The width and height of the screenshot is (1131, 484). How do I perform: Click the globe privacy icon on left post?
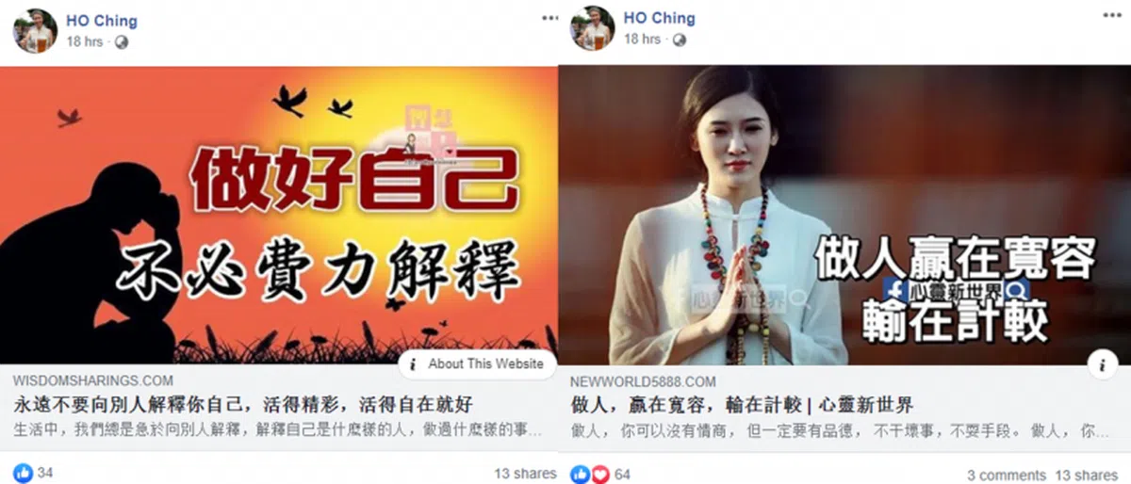[122, 41]
